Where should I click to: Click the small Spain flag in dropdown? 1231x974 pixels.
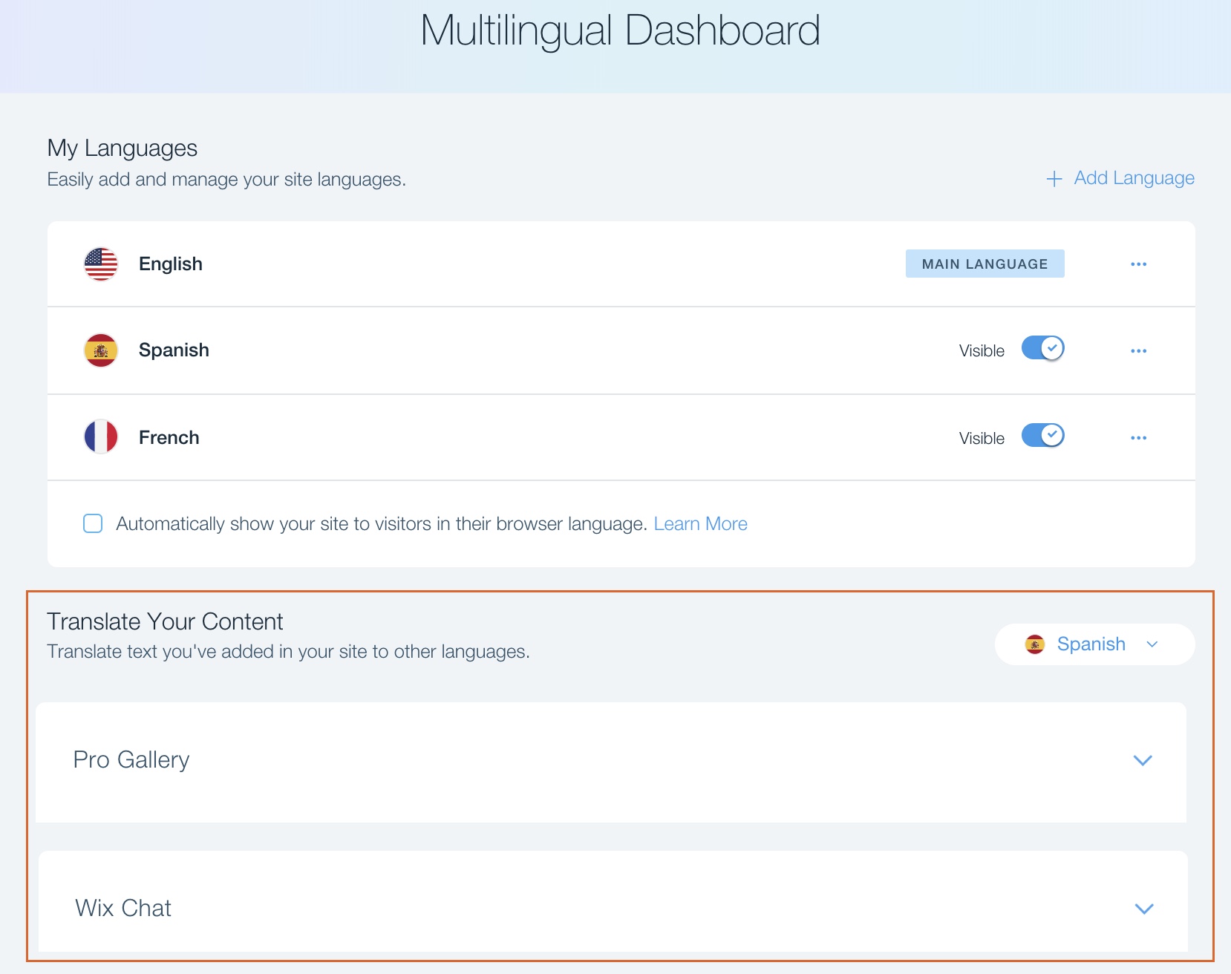pyautogui.click(x=1035, y=644)
